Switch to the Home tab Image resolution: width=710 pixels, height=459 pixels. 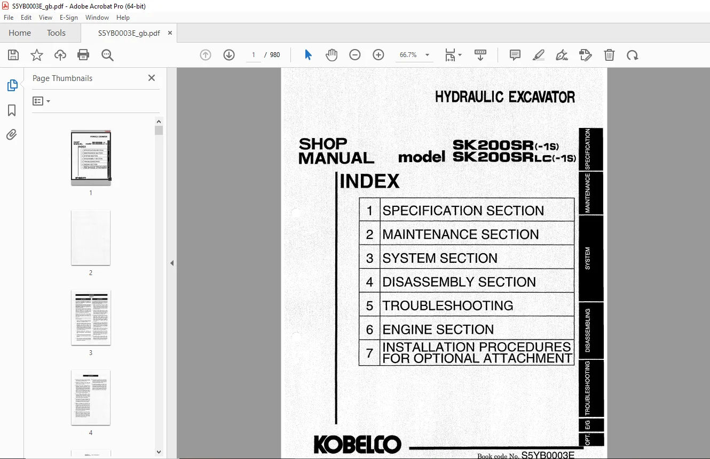[x=20, y=33]
